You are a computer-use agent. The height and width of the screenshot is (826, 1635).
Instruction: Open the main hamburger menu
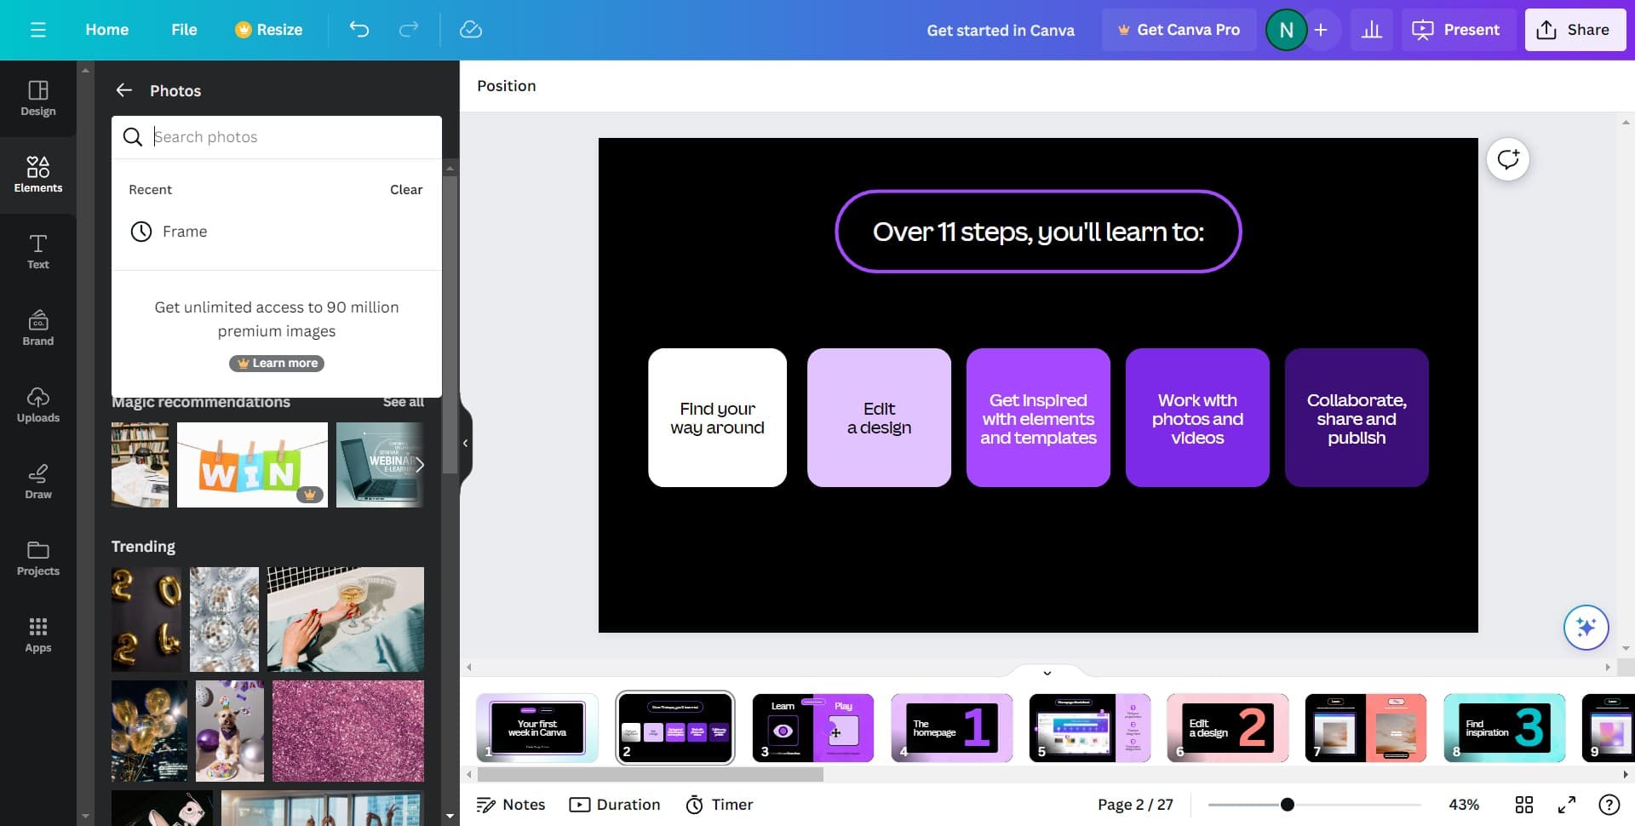tap(37, 30)
